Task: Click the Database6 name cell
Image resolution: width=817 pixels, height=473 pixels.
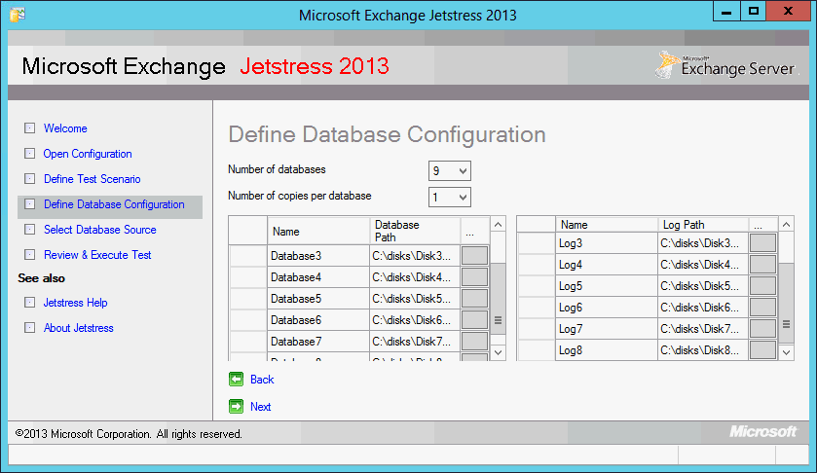Action: click(x=318, y=320)
